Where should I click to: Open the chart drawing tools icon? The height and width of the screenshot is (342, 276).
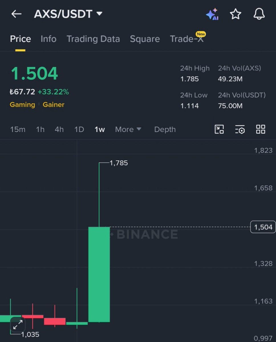(x=219, y=129)
